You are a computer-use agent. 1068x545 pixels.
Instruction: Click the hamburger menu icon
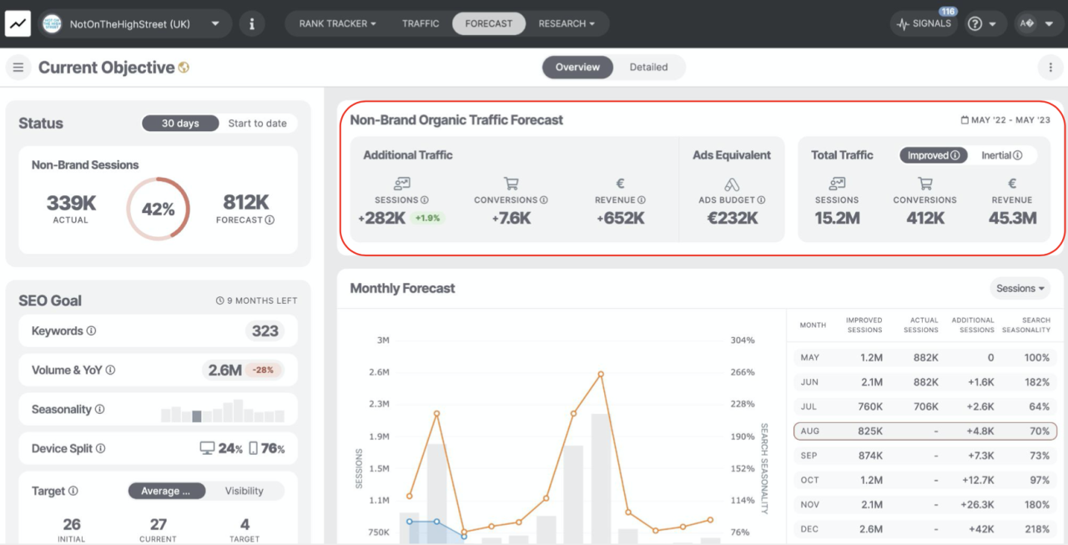pos(18,68)
